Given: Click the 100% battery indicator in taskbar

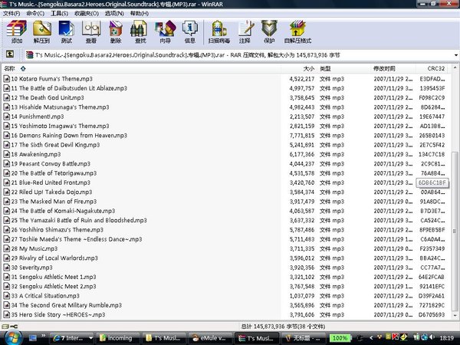Looking at the screenshot, I should [340, 338].
